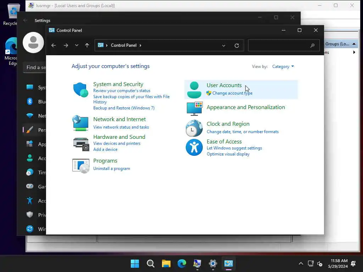Go back in Control Panel navigation
The width and height of the screenshot is (363, 272).
coord(54,45)
